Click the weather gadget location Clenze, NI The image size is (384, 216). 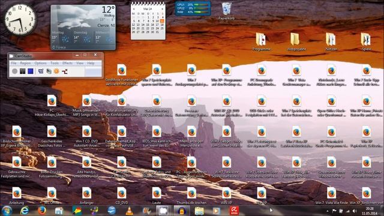click(x=106, y=25)
